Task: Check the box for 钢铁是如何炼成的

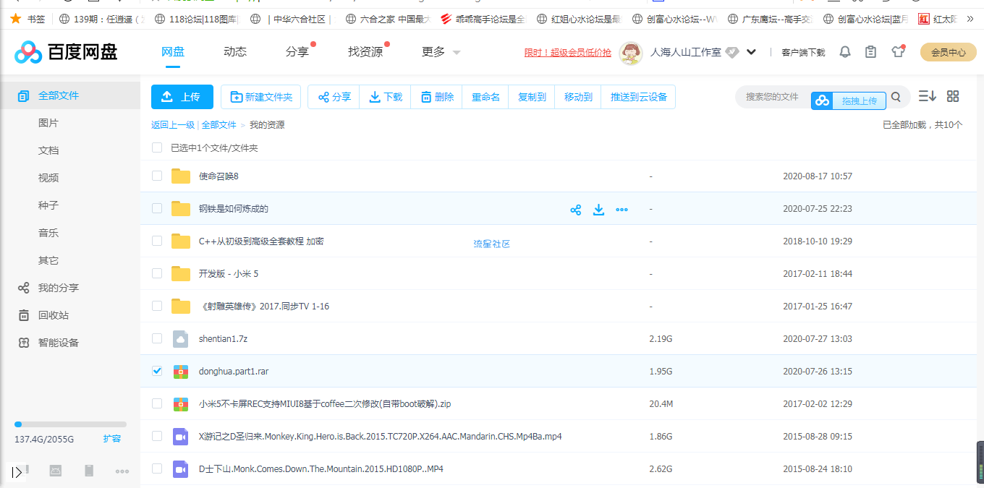Action: pyautogui.click(x=157, y=208)
